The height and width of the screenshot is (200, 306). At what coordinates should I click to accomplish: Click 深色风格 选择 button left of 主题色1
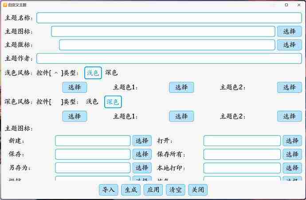[x=75, y=116]
